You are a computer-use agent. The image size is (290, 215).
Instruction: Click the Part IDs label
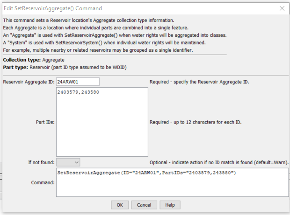coord(45,122)
